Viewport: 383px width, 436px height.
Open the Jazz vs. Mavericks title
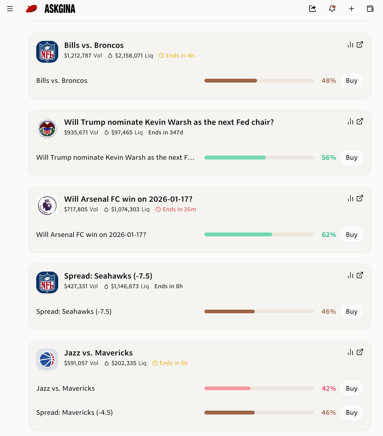98,353
